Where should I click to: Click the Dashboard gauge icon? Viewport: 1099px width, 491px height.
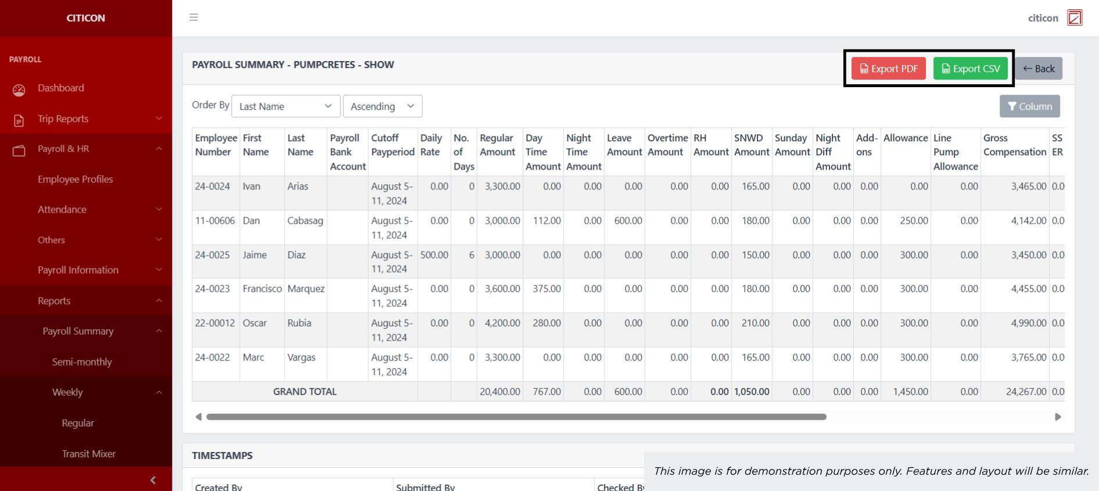pyautogui.click(x=19, y=90)
